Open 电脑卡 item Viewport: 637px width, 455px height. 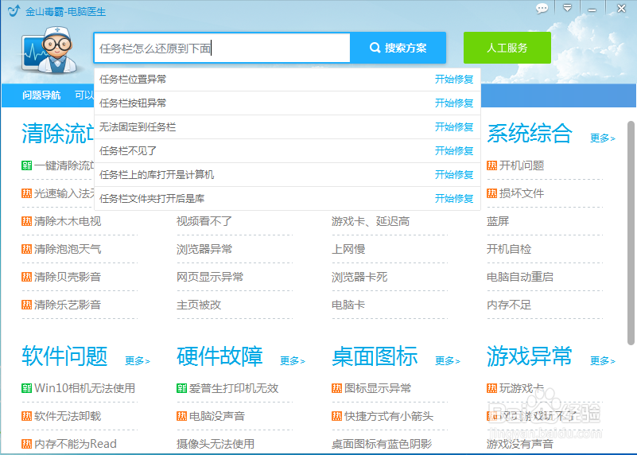348,305
